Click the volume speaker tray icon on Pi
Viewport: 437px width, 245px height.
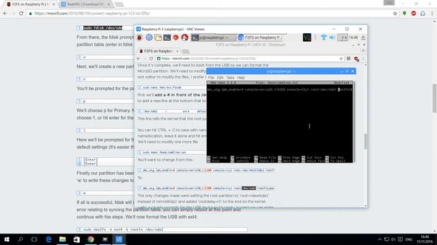pos(332,37)
